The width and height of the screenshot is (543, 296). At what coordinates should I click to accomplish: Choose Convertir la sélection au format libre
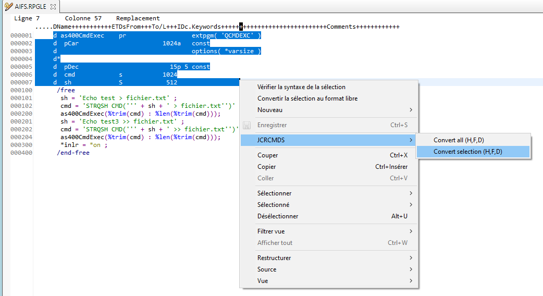(307, 98)
